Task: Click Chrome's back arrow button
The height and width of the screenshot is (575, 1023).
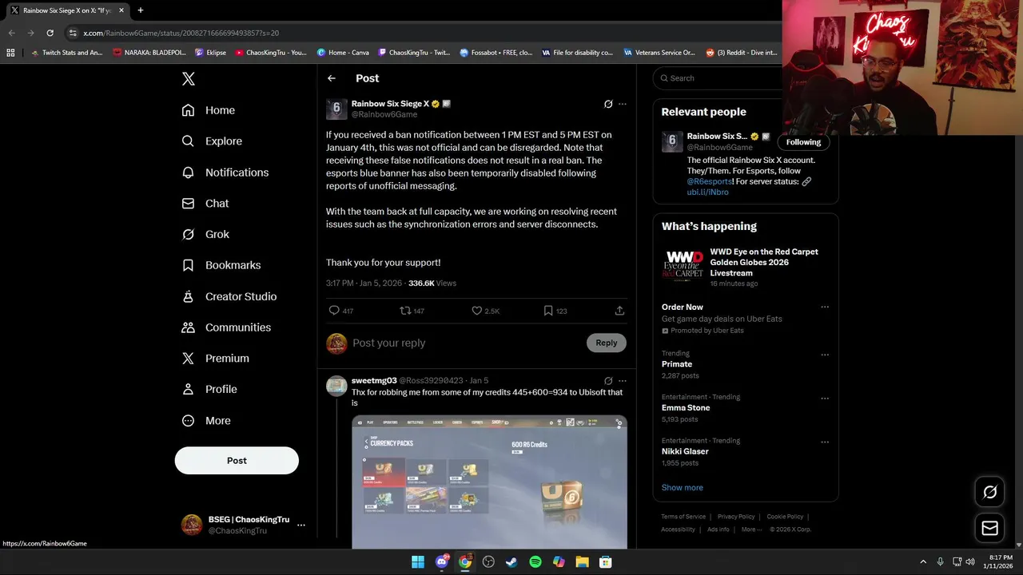Action: pyautogui.click(x=11, y=33)
